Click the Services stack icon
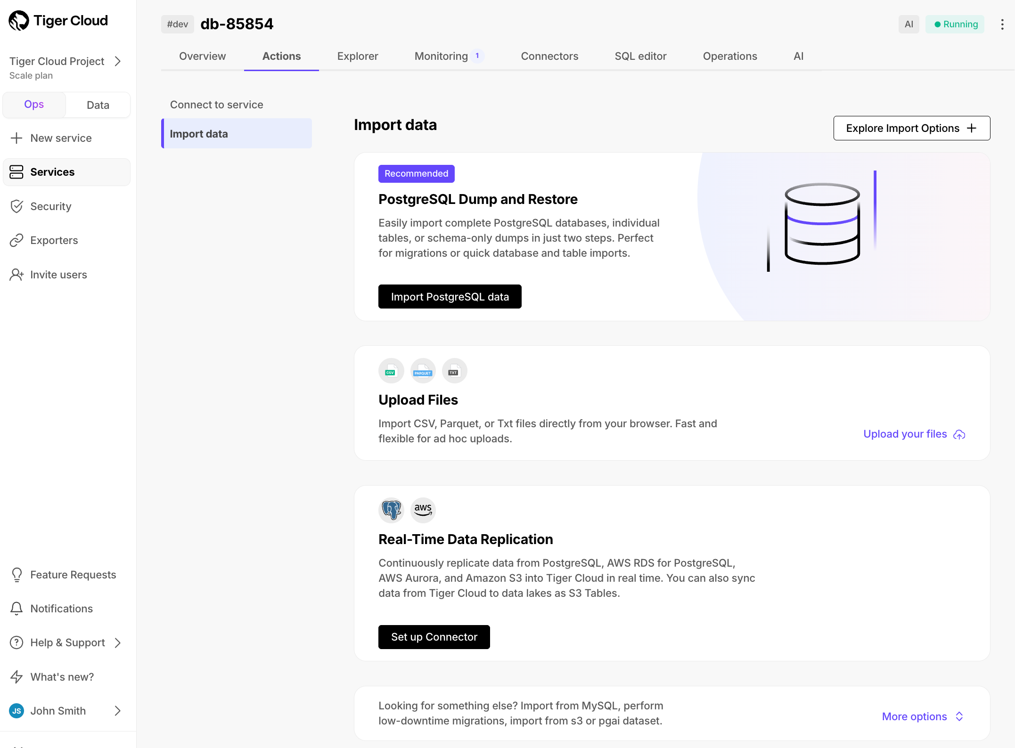The height and width of the screenshot is (748, 1015). (16, 172)
